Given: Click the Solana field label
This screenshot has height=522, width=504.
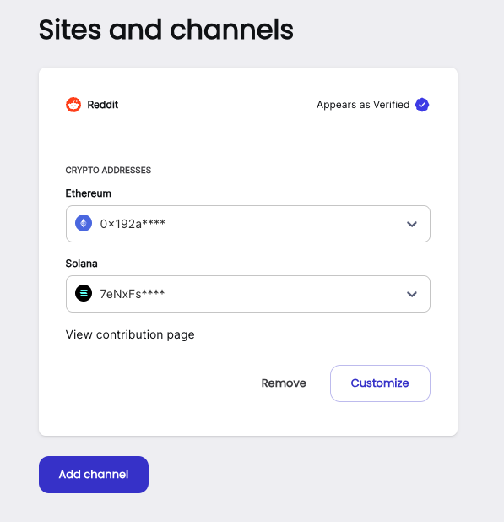Looking at the screenshot, I should click(x=82, y=264).
